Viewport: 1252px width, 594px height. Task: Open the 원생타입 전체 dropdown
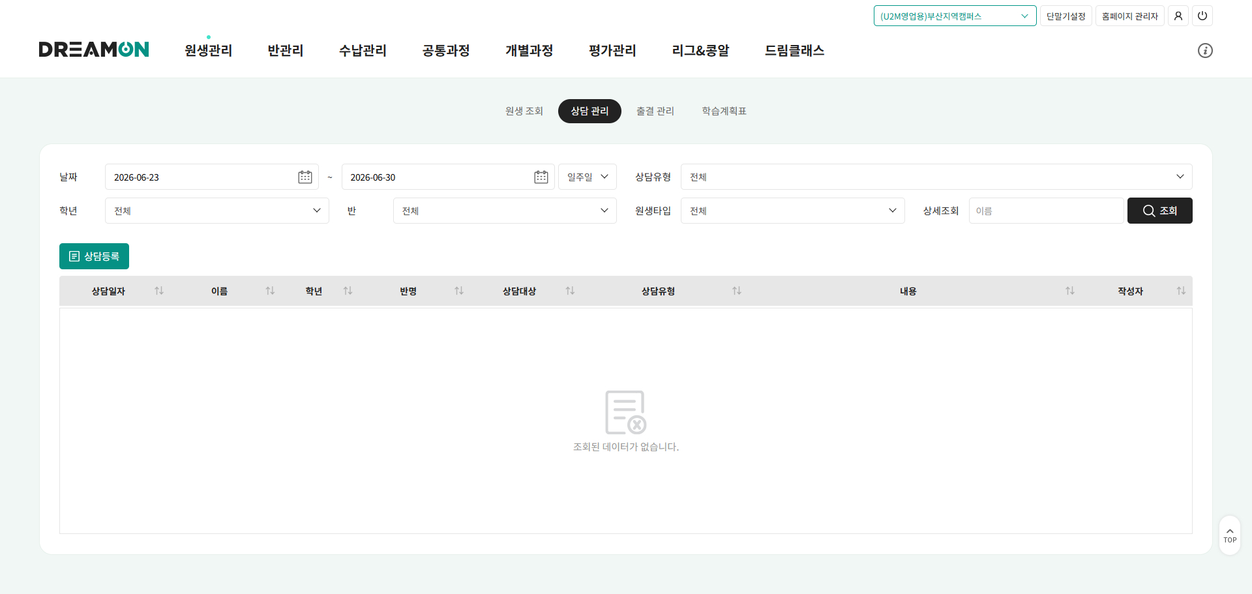(x=792, y=211)
